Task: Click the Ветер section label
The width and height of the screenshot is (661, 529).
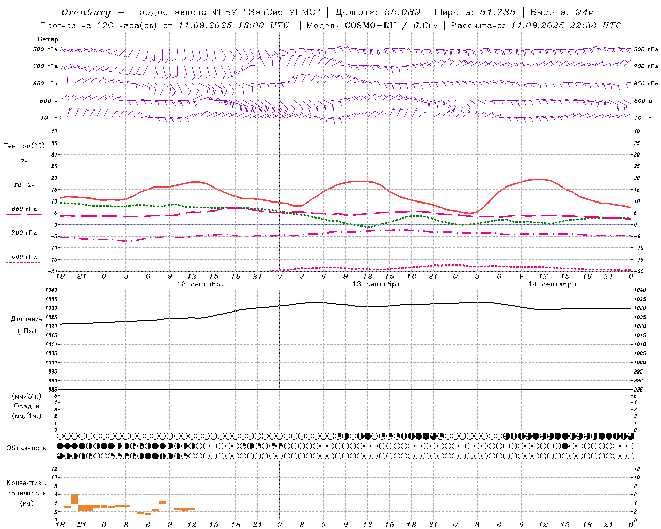Action: (48, 39)
